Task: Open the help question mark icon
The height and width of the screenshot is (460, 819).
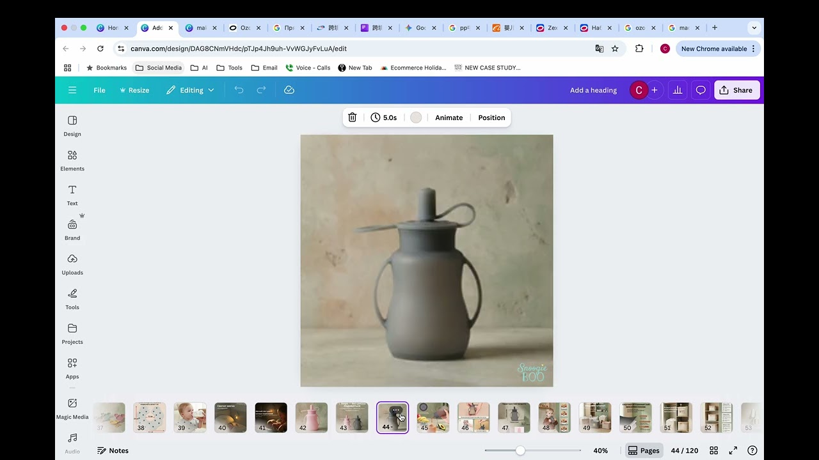Action: pyautogui.click(x=752, y=450)
